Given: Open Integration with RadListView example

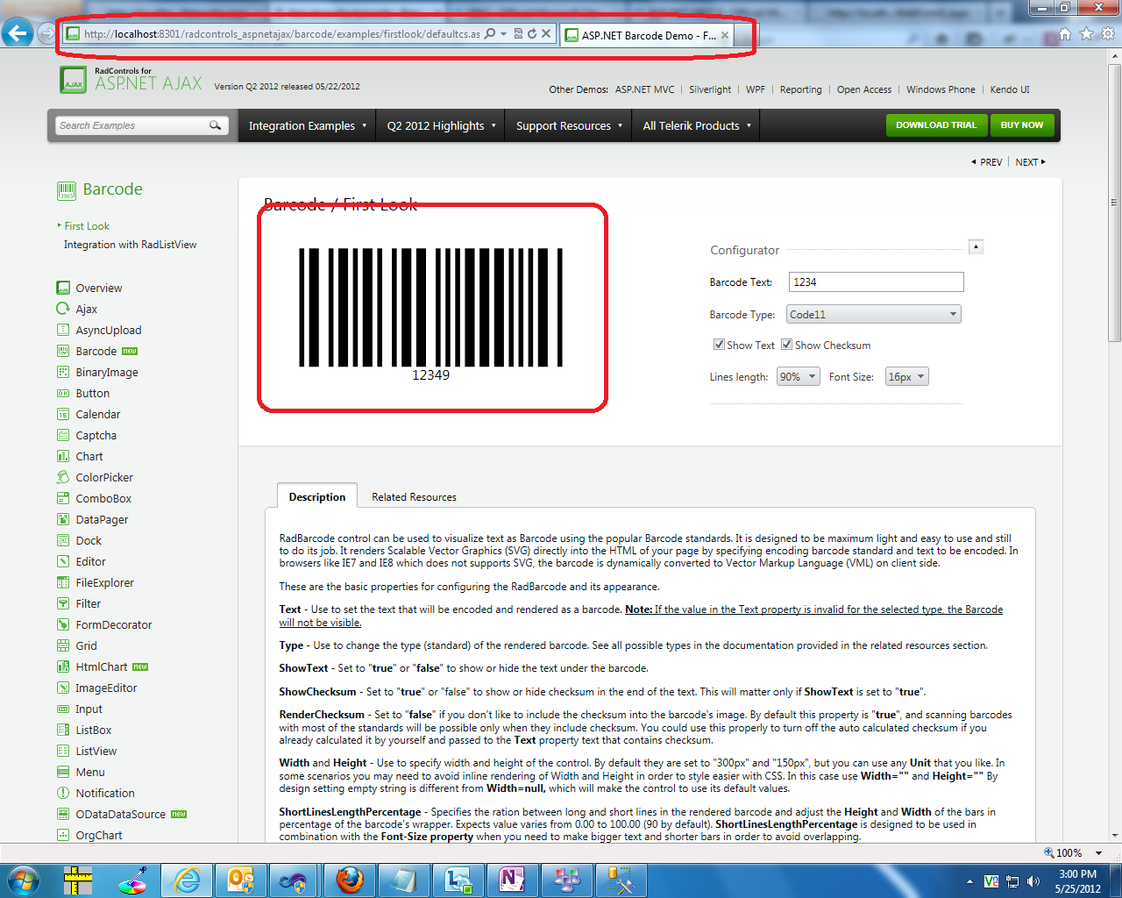Looking at the screenshot, I should [130, 245].
